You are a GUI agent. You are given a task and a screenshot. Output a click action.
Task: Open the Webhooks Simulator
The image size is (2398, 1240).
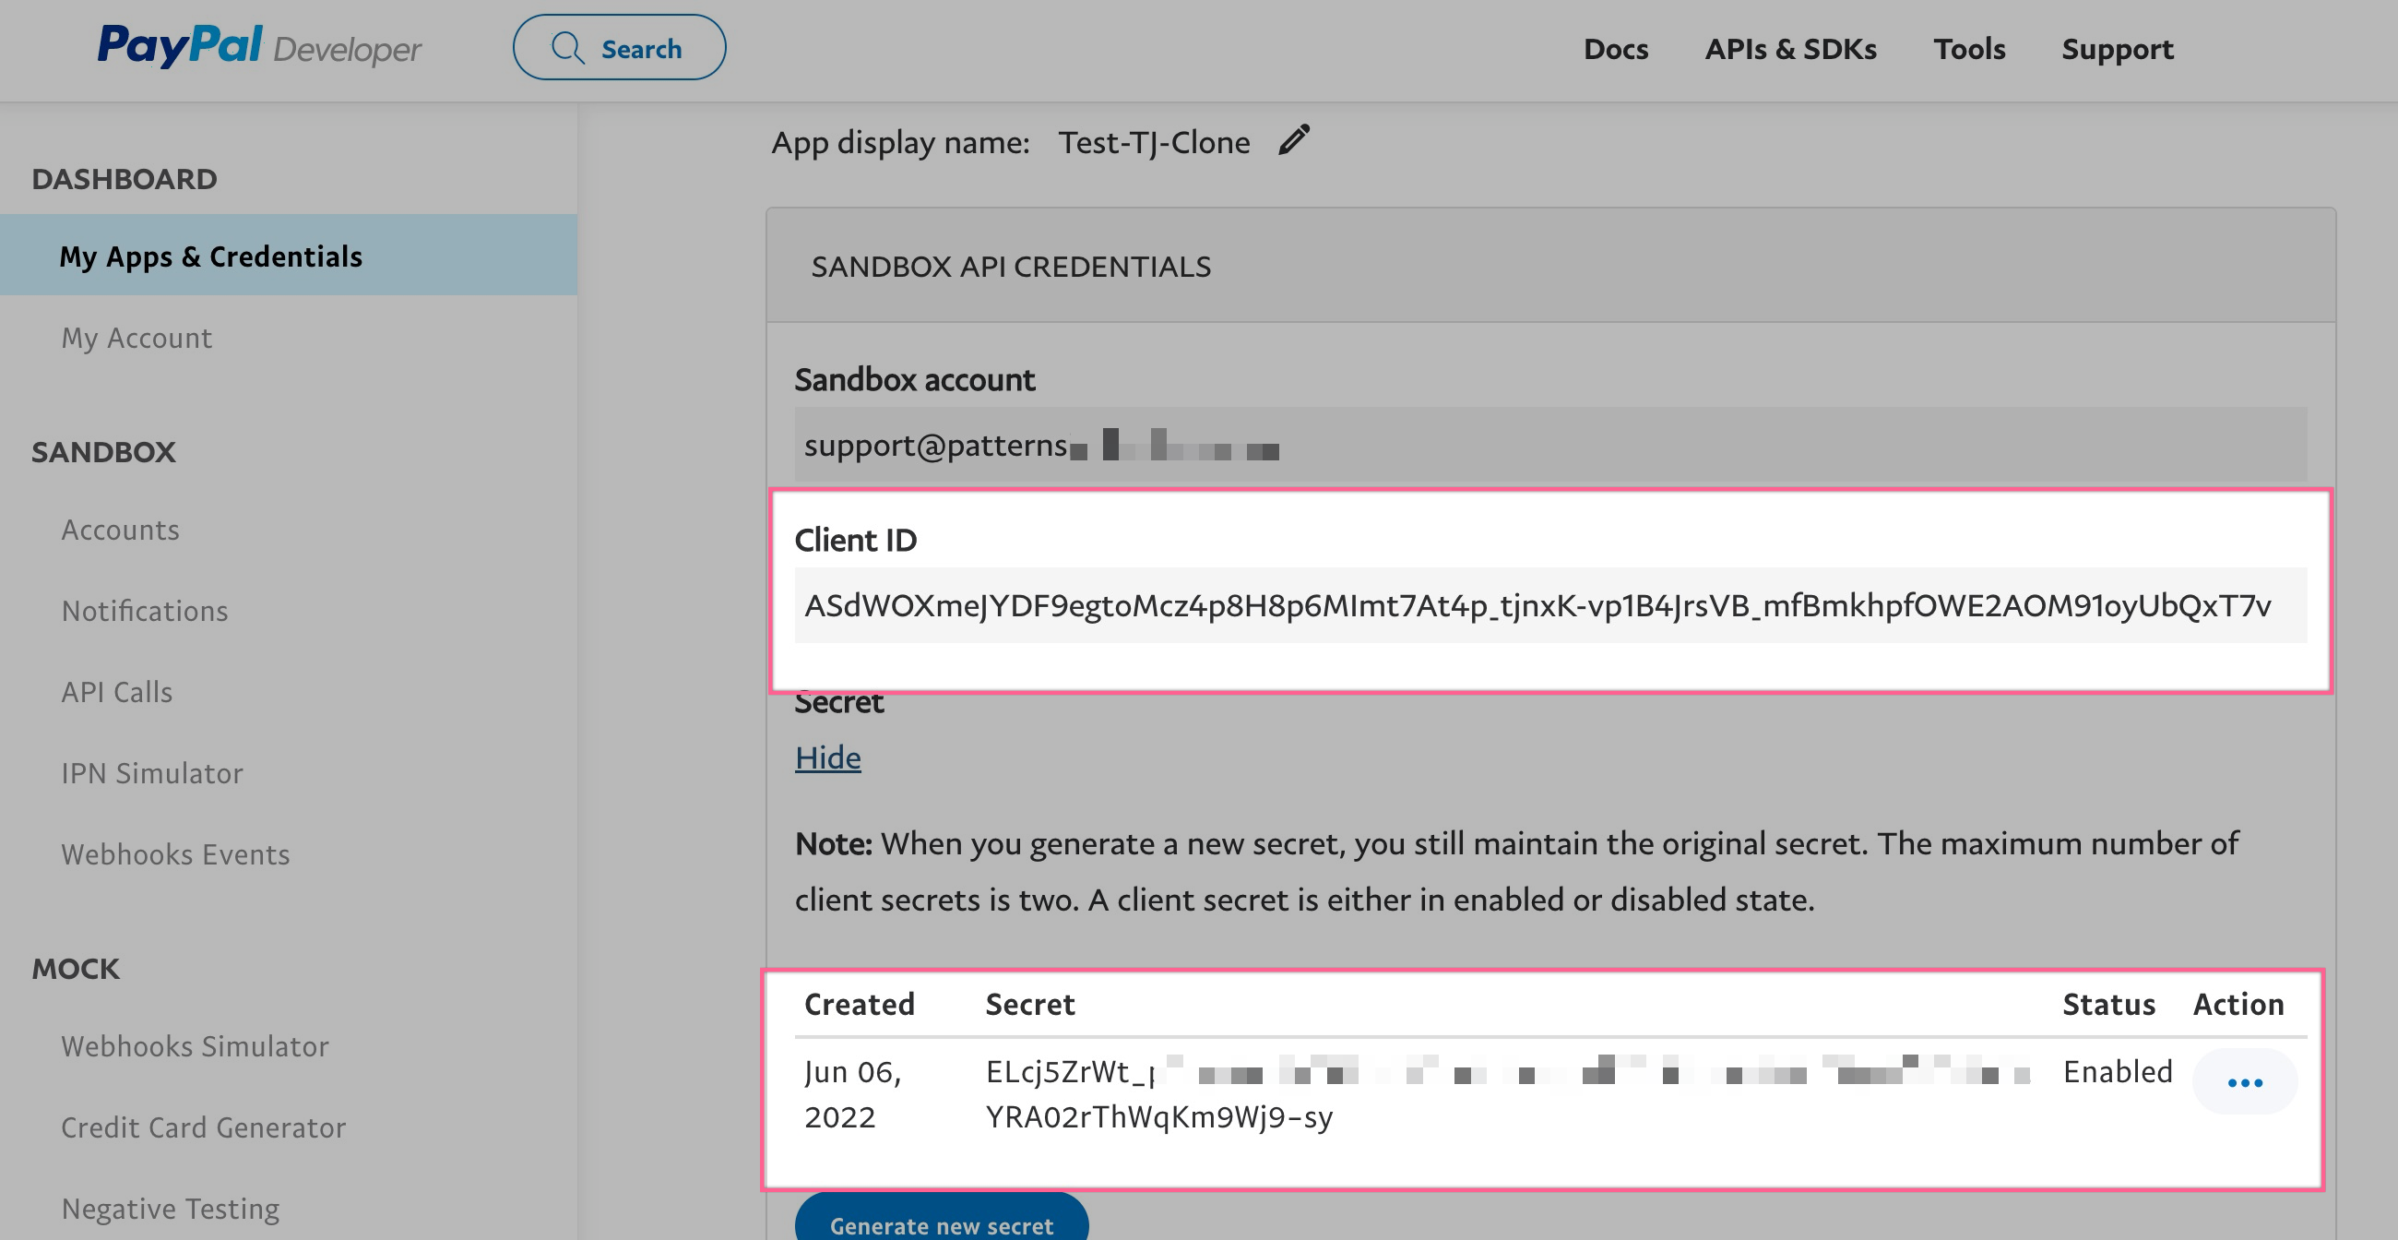[x=195, y=1045]
